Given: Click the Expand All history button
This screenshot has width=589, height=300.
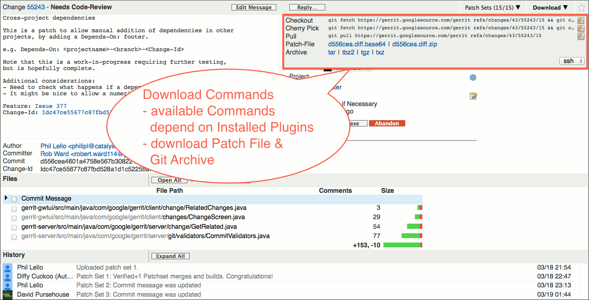Looking at the screenshot, I should click(x=170, y=256).
